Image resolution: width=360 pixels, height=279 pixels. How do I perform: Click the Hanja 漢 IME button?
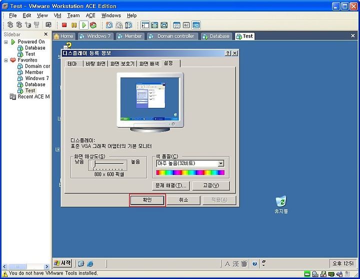(x=235, y=264)
